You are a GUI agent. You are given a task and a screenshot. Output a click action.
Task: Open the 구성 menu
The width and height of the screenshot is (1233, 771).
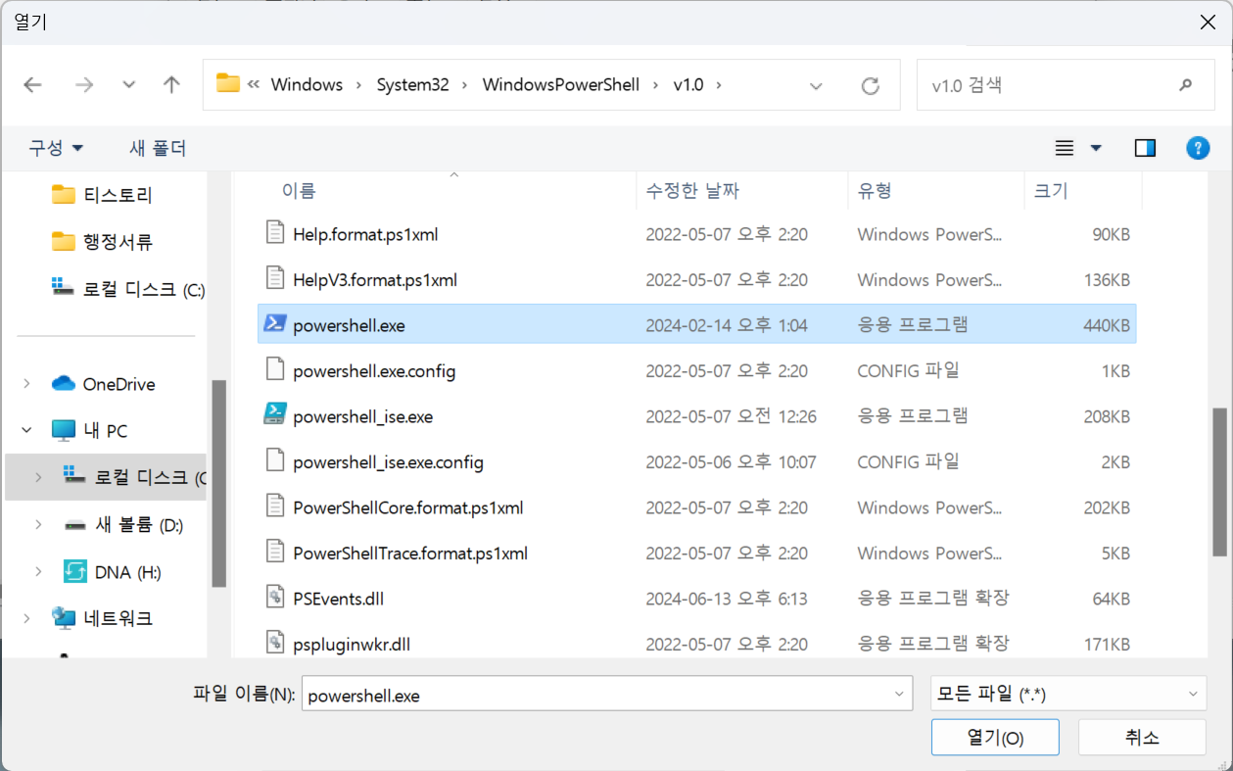click(x=56, y=148)
